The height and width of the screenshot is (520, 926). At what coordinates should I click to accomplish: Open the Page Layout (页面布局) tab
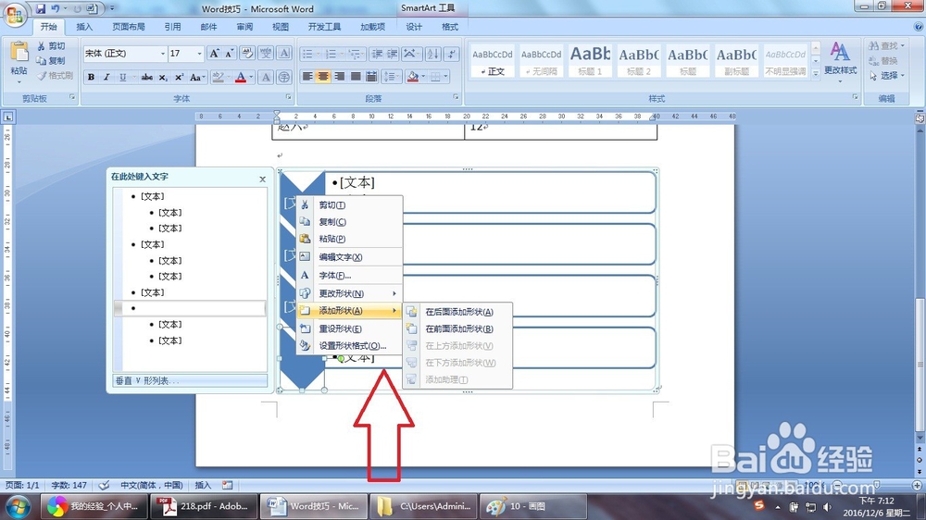point(128,27)
